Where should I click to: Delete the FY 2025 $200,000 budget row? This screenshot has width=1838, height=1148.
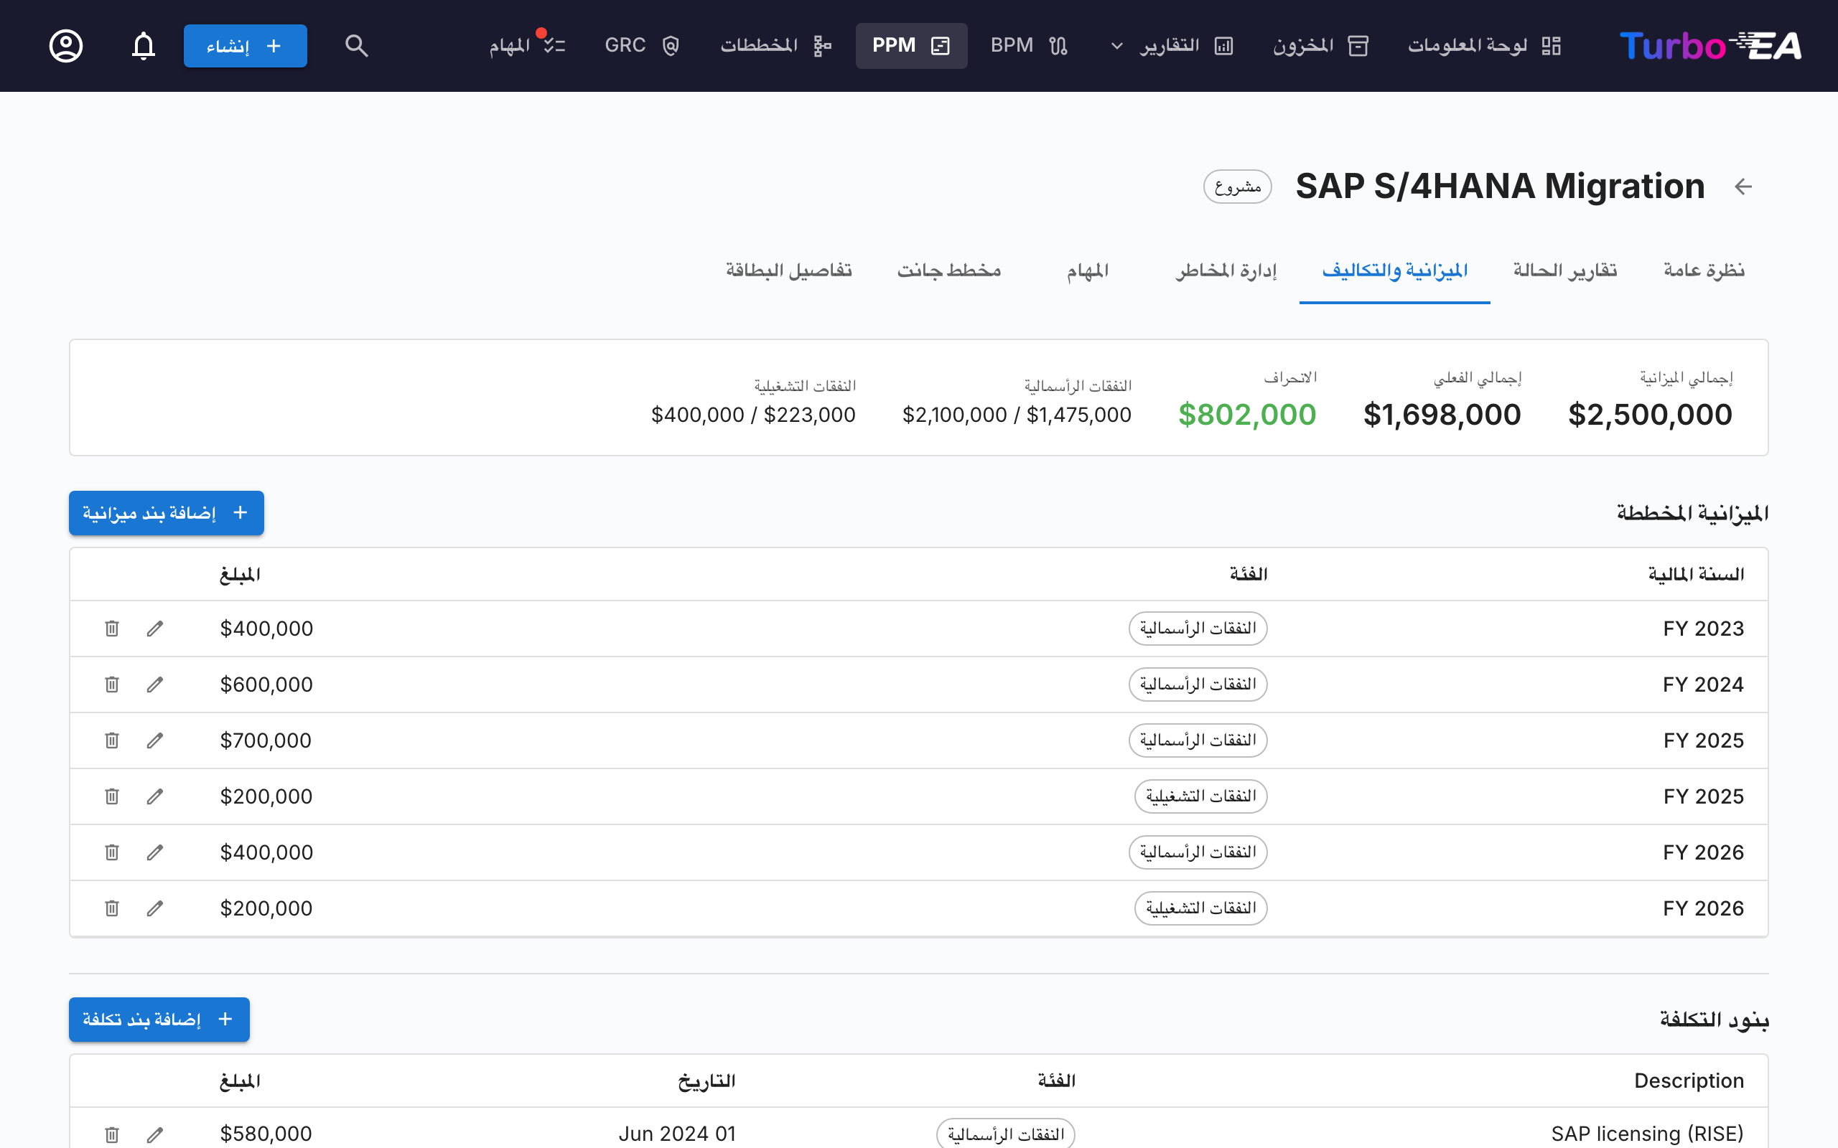pos(112,796)
